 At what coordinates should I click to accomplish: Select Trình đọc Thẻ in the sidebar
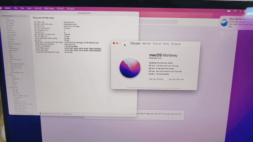point(16,68)
